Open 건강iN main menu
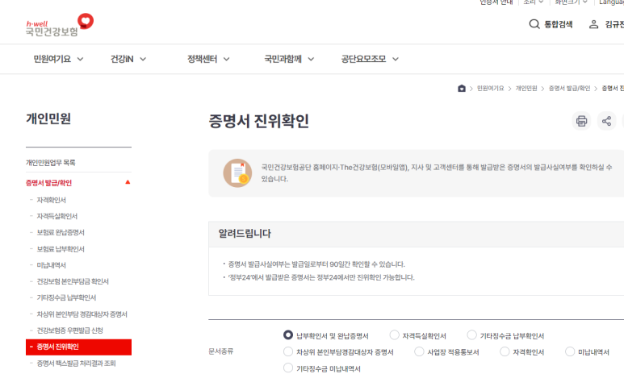 pyautogui.click(x=122, y=59)
